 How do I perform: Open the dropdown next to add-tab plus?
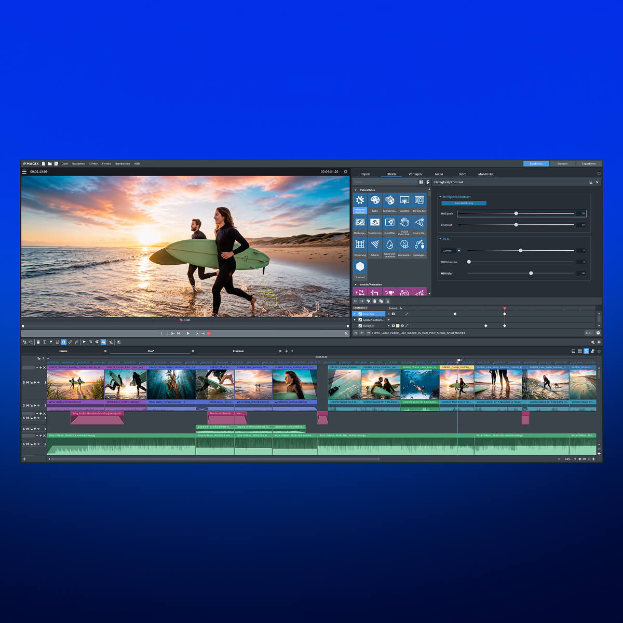[x=292, y=351]
